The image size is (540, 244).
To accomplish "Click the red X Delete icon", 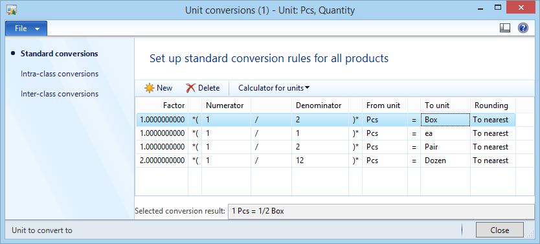I will pos(190,88).
